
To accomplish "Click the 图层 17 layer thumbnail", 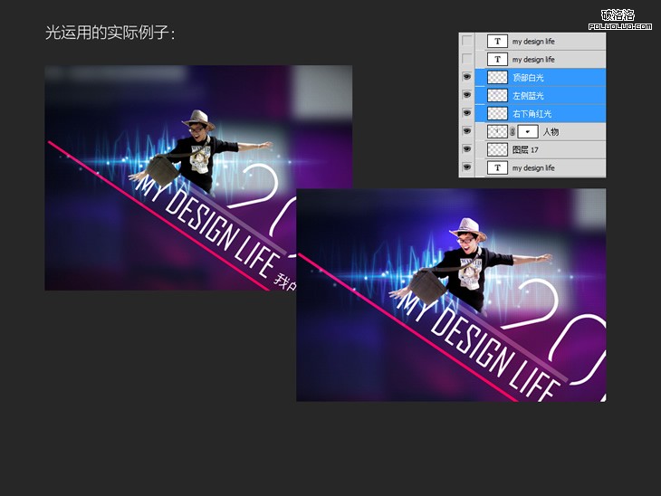I will click(497, 150).
